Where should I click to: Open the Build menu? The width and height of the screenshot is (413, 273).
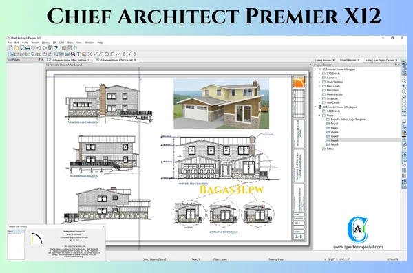pyautogui.click(x=25, y=43)
